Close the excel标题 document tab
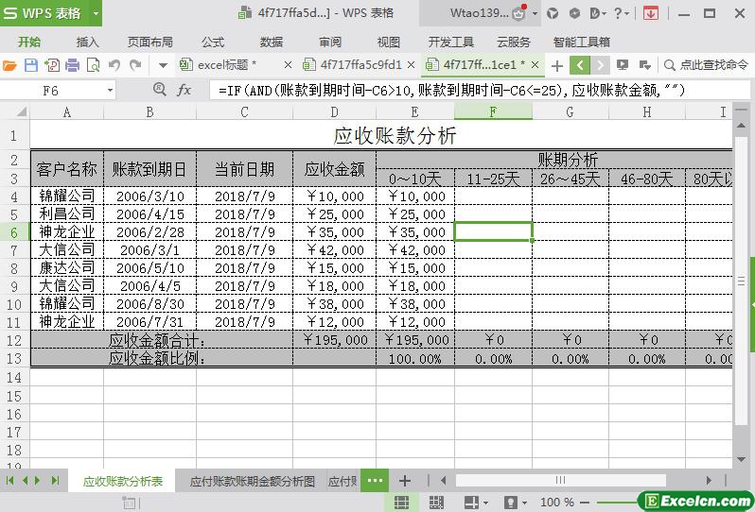Viewport: 755px width, 512px height. 288,65
